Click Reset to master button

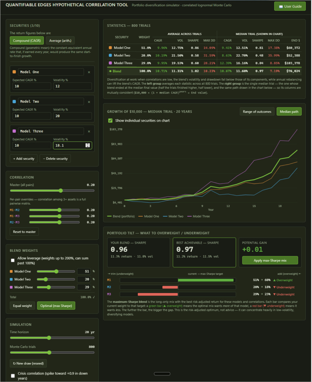click(x=24, y=232)
